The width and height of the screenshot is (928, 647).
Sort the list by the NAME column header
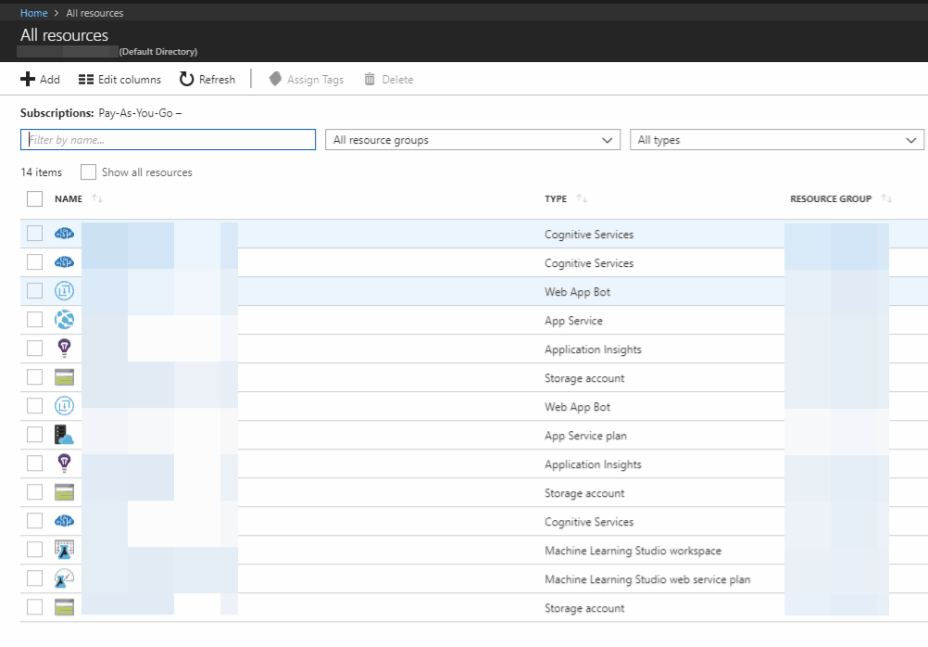(69, 199)
